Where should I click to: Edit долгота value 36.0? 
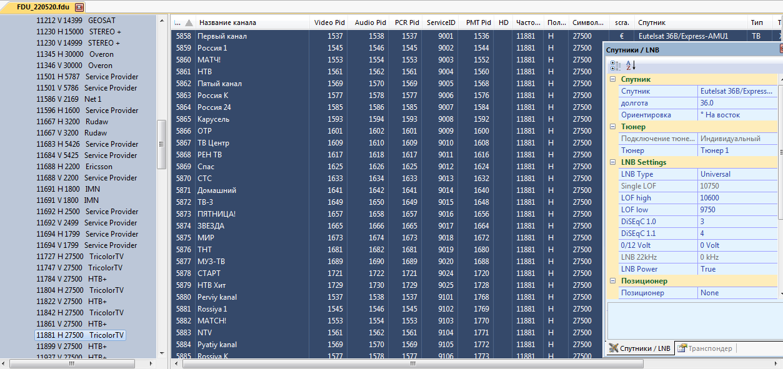point(737,103)
